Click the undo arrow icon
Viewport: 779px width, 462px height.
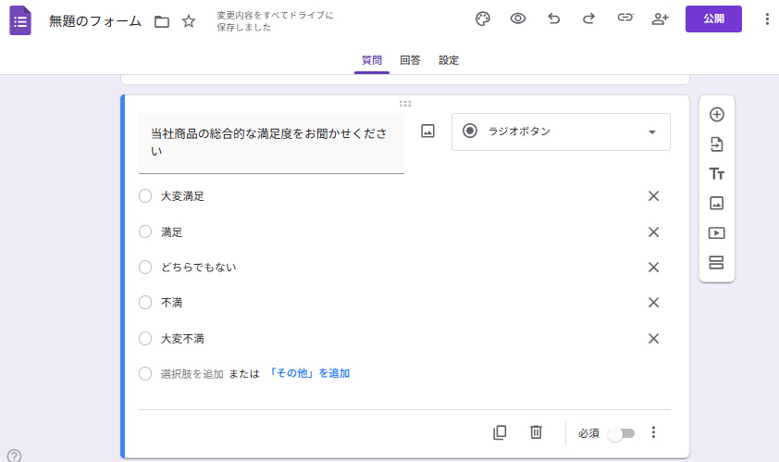pos(554,19)
